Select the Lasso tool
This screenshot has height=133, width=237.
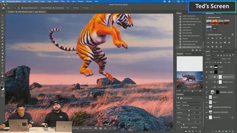tap(2, 21)
